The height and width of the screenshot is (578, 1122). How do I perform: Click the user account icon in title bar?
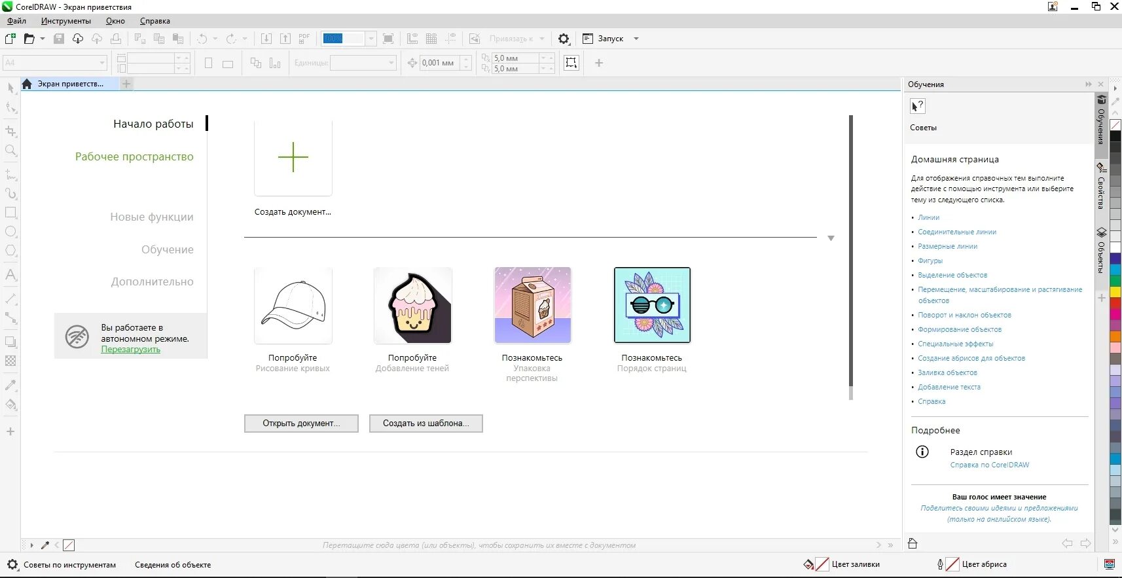coord(1053,7)
